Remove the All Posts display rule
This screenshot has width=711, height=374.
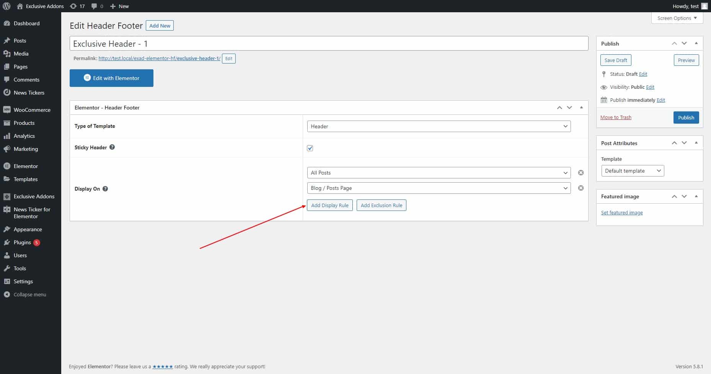pos(581,173)
